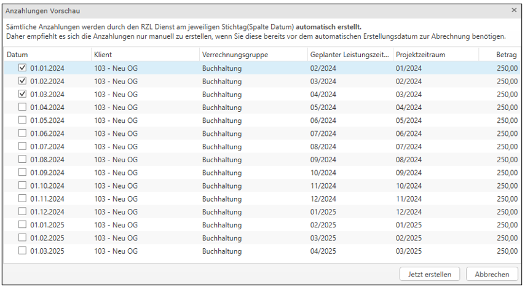Click the Abbrechen button
This screenshot has width=525, height=287.
492,274
